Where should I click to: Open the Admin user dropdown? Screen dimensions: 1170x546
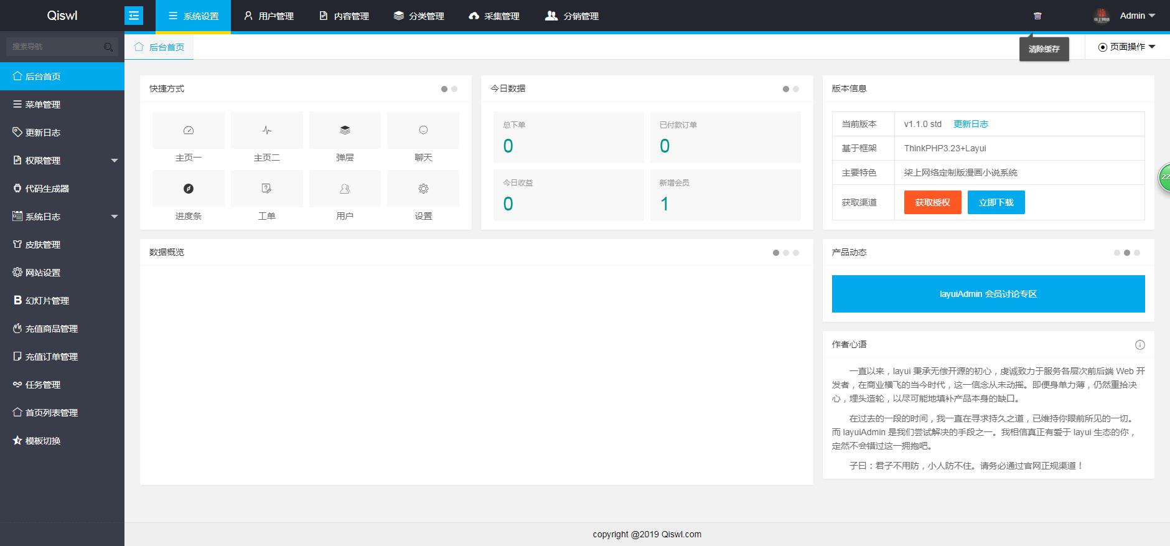tap(1137, 16)
